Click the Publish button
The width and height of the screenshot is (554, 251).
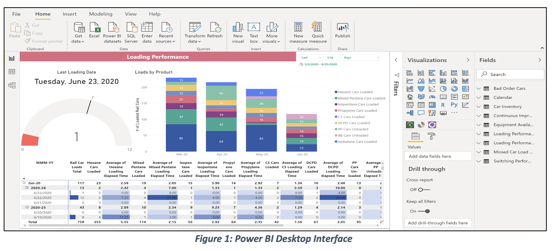point(342,30)
